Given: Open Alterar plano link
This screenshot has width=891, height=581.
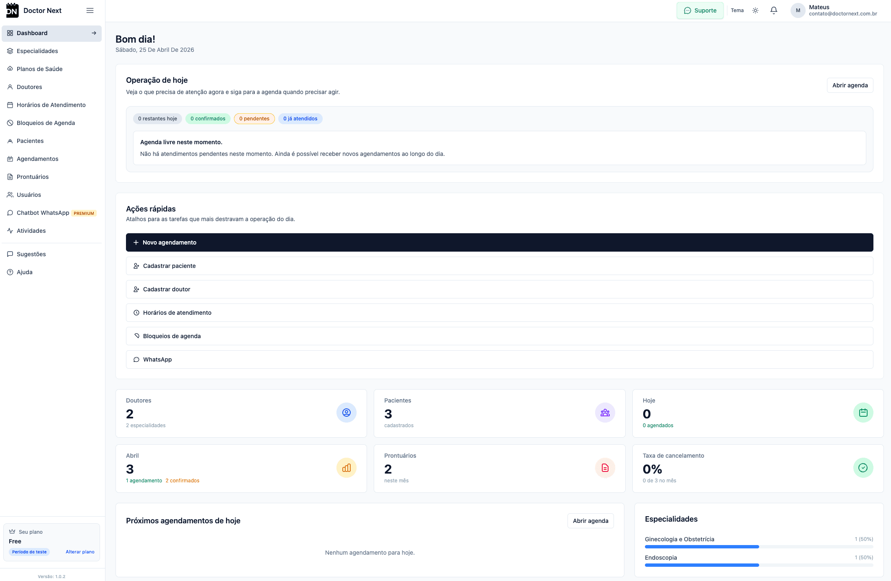Looking at the screenshot, I should point(80,552).
